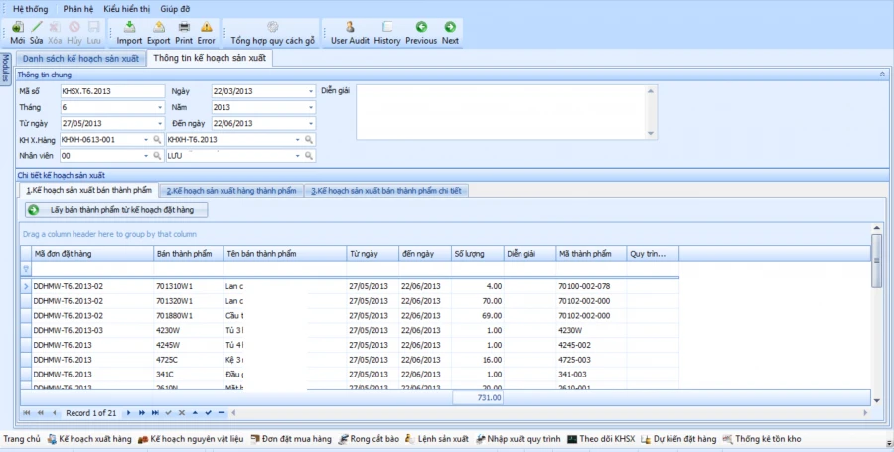Open Kế hoạch xuất hàng module
This screenshot has width=894, height=452.
click(x=89, y=439)
